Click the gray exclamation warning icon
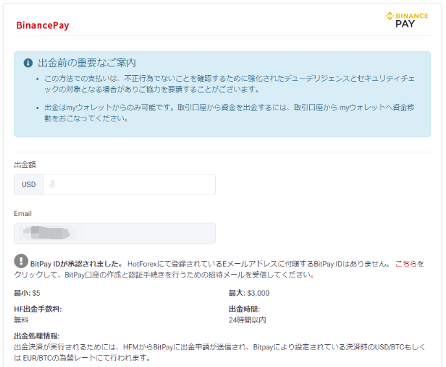The image size is (446, 367). point(21,261)
